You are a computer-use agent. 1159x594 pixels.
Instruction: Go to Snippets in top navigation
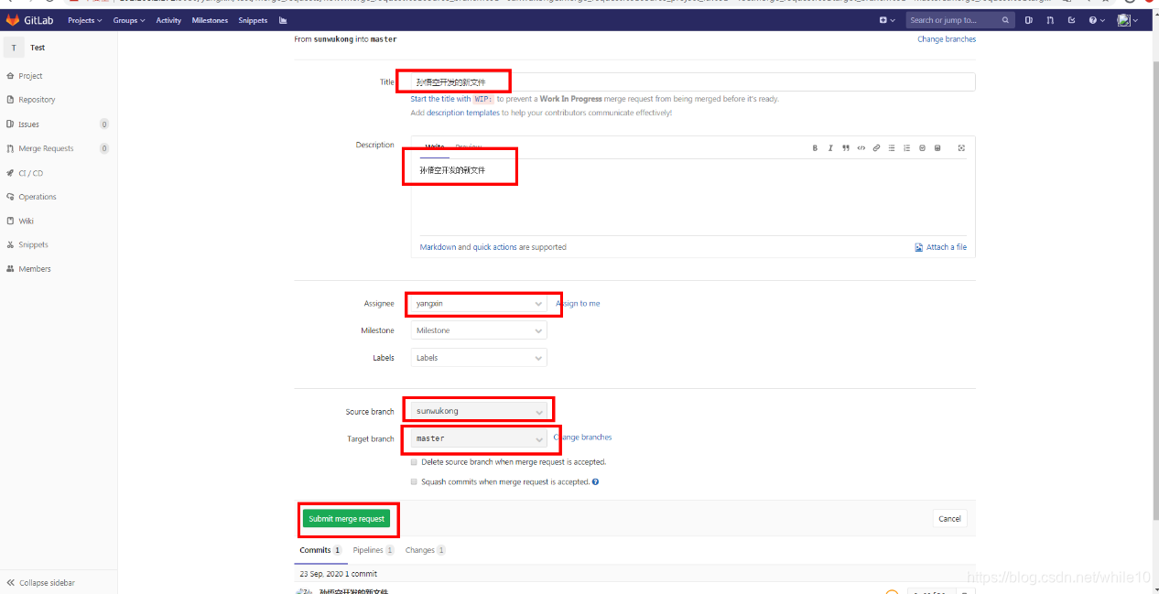pos(253,20)
